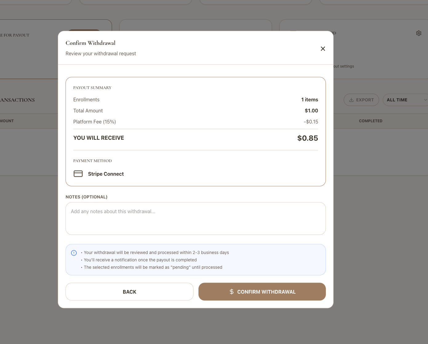Screen dimensions: 428x344
Task: Click the Transactions section heading
Action: pos(18,100)
